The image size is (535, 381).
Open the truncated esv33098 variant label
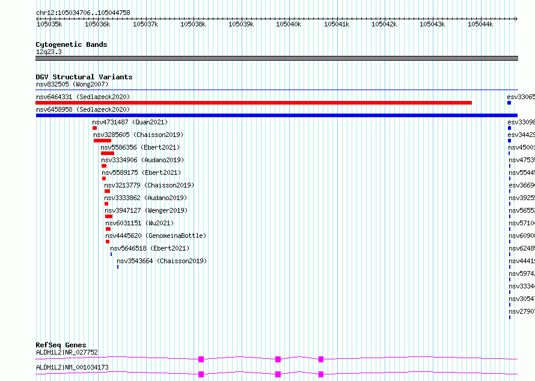(521, 122)
